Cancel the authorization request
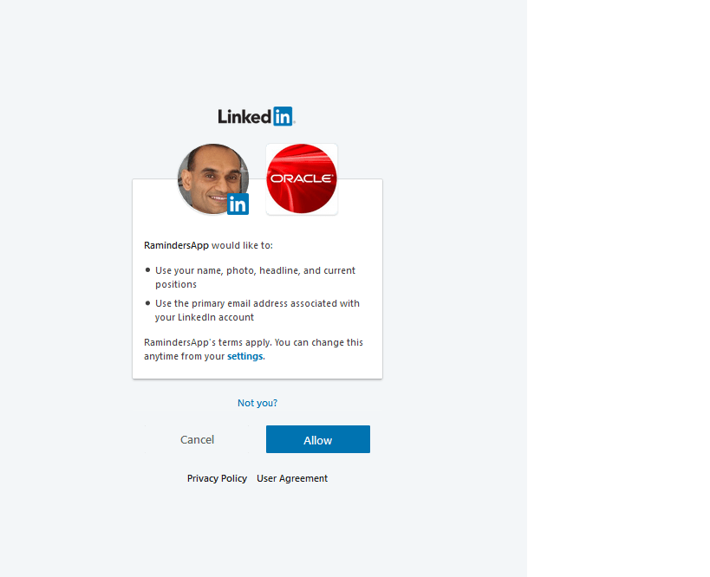Viewport: 710px width, 577px height. [x=197, y=439]
